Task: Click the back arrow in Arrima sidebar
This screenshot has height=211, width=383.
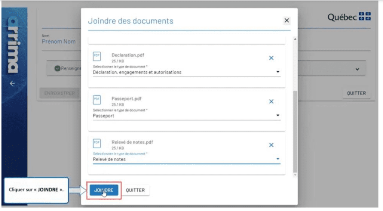Action: (12, 84)
